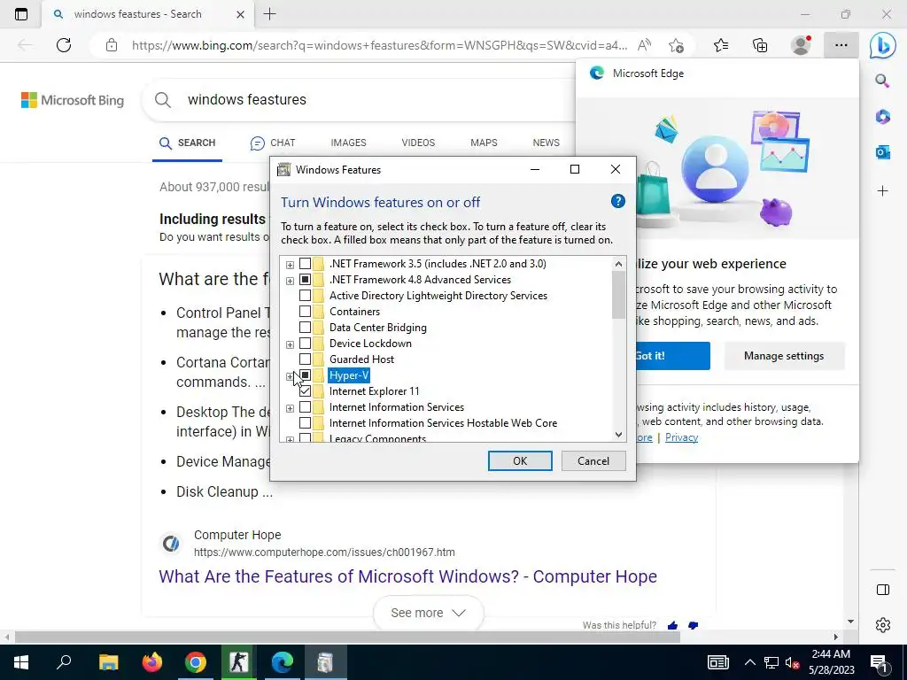
Task: Enable the Containers feature checkbox
Action: point(305,312)
